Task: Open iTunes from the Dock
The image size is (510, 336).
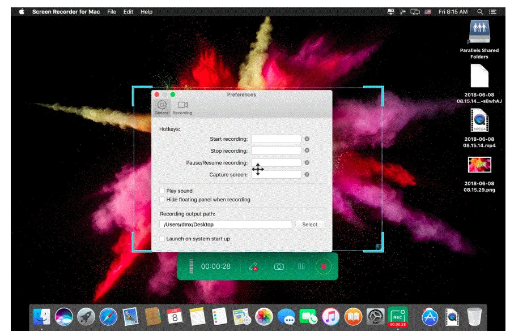Action: click(x=330, y=317)
